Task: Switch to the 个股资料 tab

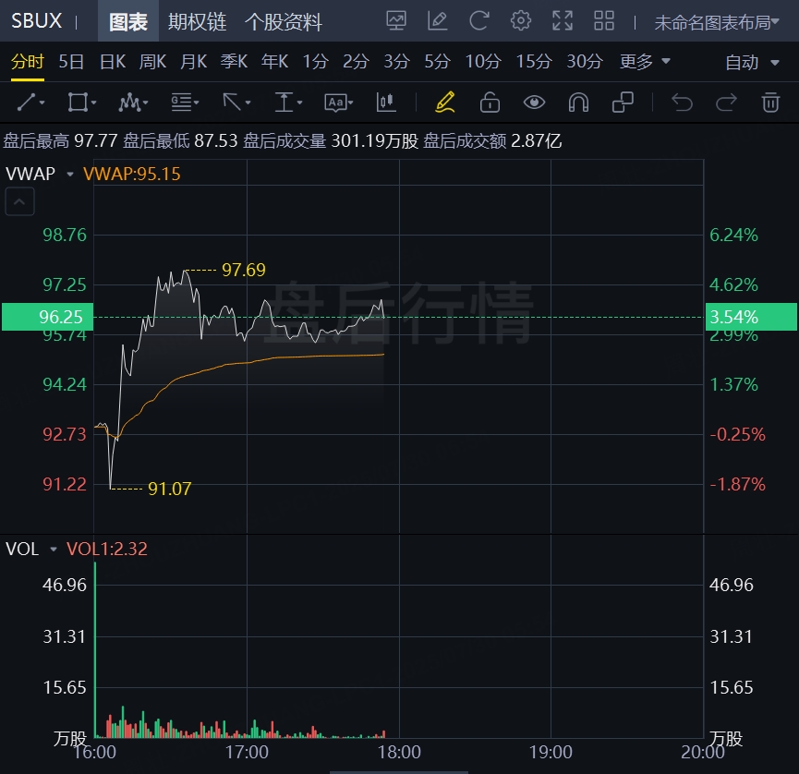Action: 284,22
